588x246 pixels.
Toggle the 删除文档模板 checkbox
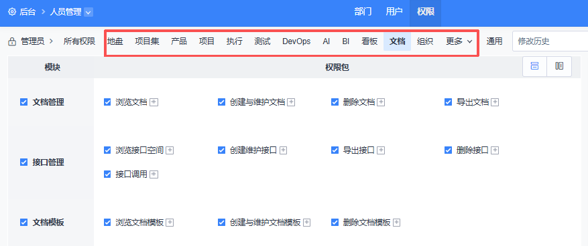coord(335,223)
